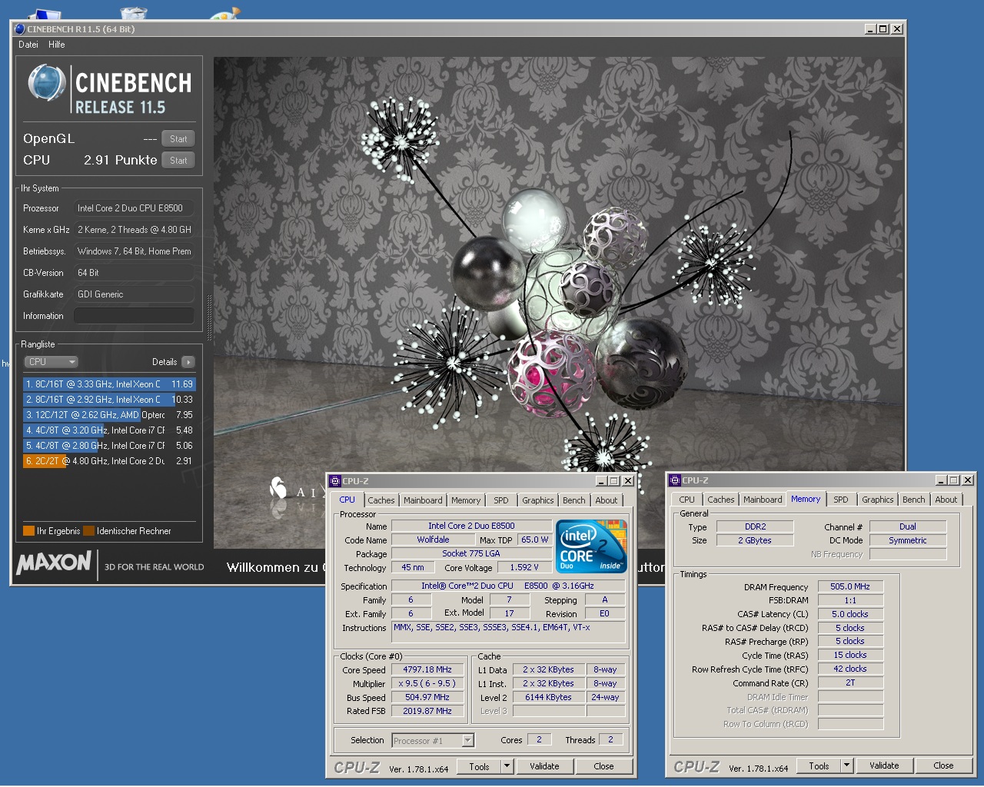Open Tools dropdown arrow in left CPU-Z window

point(507,767)
